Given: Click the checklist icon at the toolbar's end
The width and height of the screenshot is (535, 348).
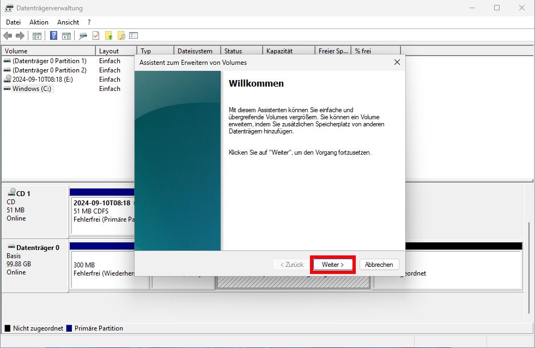Looking at the screenshot, I should point(134,35).
